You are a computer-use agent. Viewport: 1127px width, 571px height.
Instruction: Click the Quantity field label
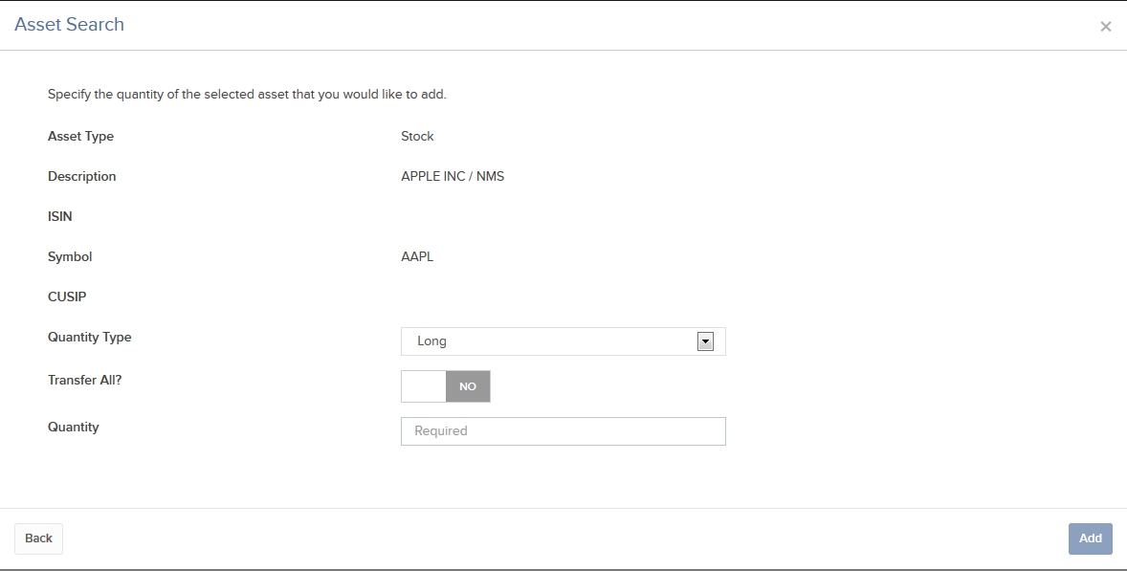(x=74, y=428)
